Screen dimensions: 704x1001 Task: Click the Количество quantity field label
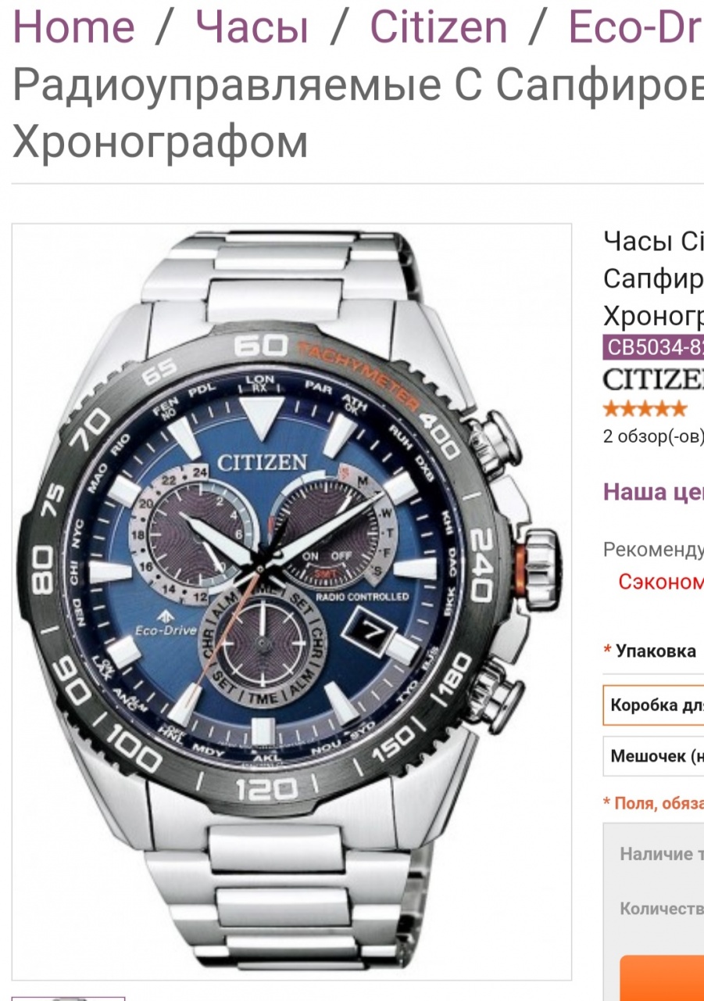(x=662, y=909)
